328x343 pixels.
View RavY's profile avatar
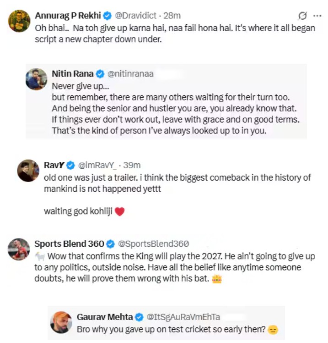[28, 171]
